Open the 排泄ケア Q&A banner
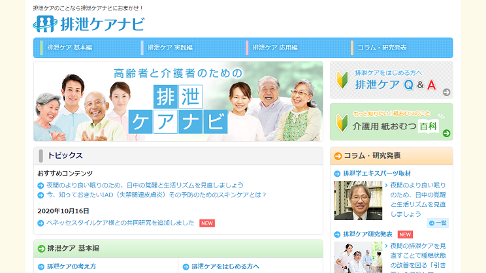This screenshot has height=273, width=486. [391, 80]
